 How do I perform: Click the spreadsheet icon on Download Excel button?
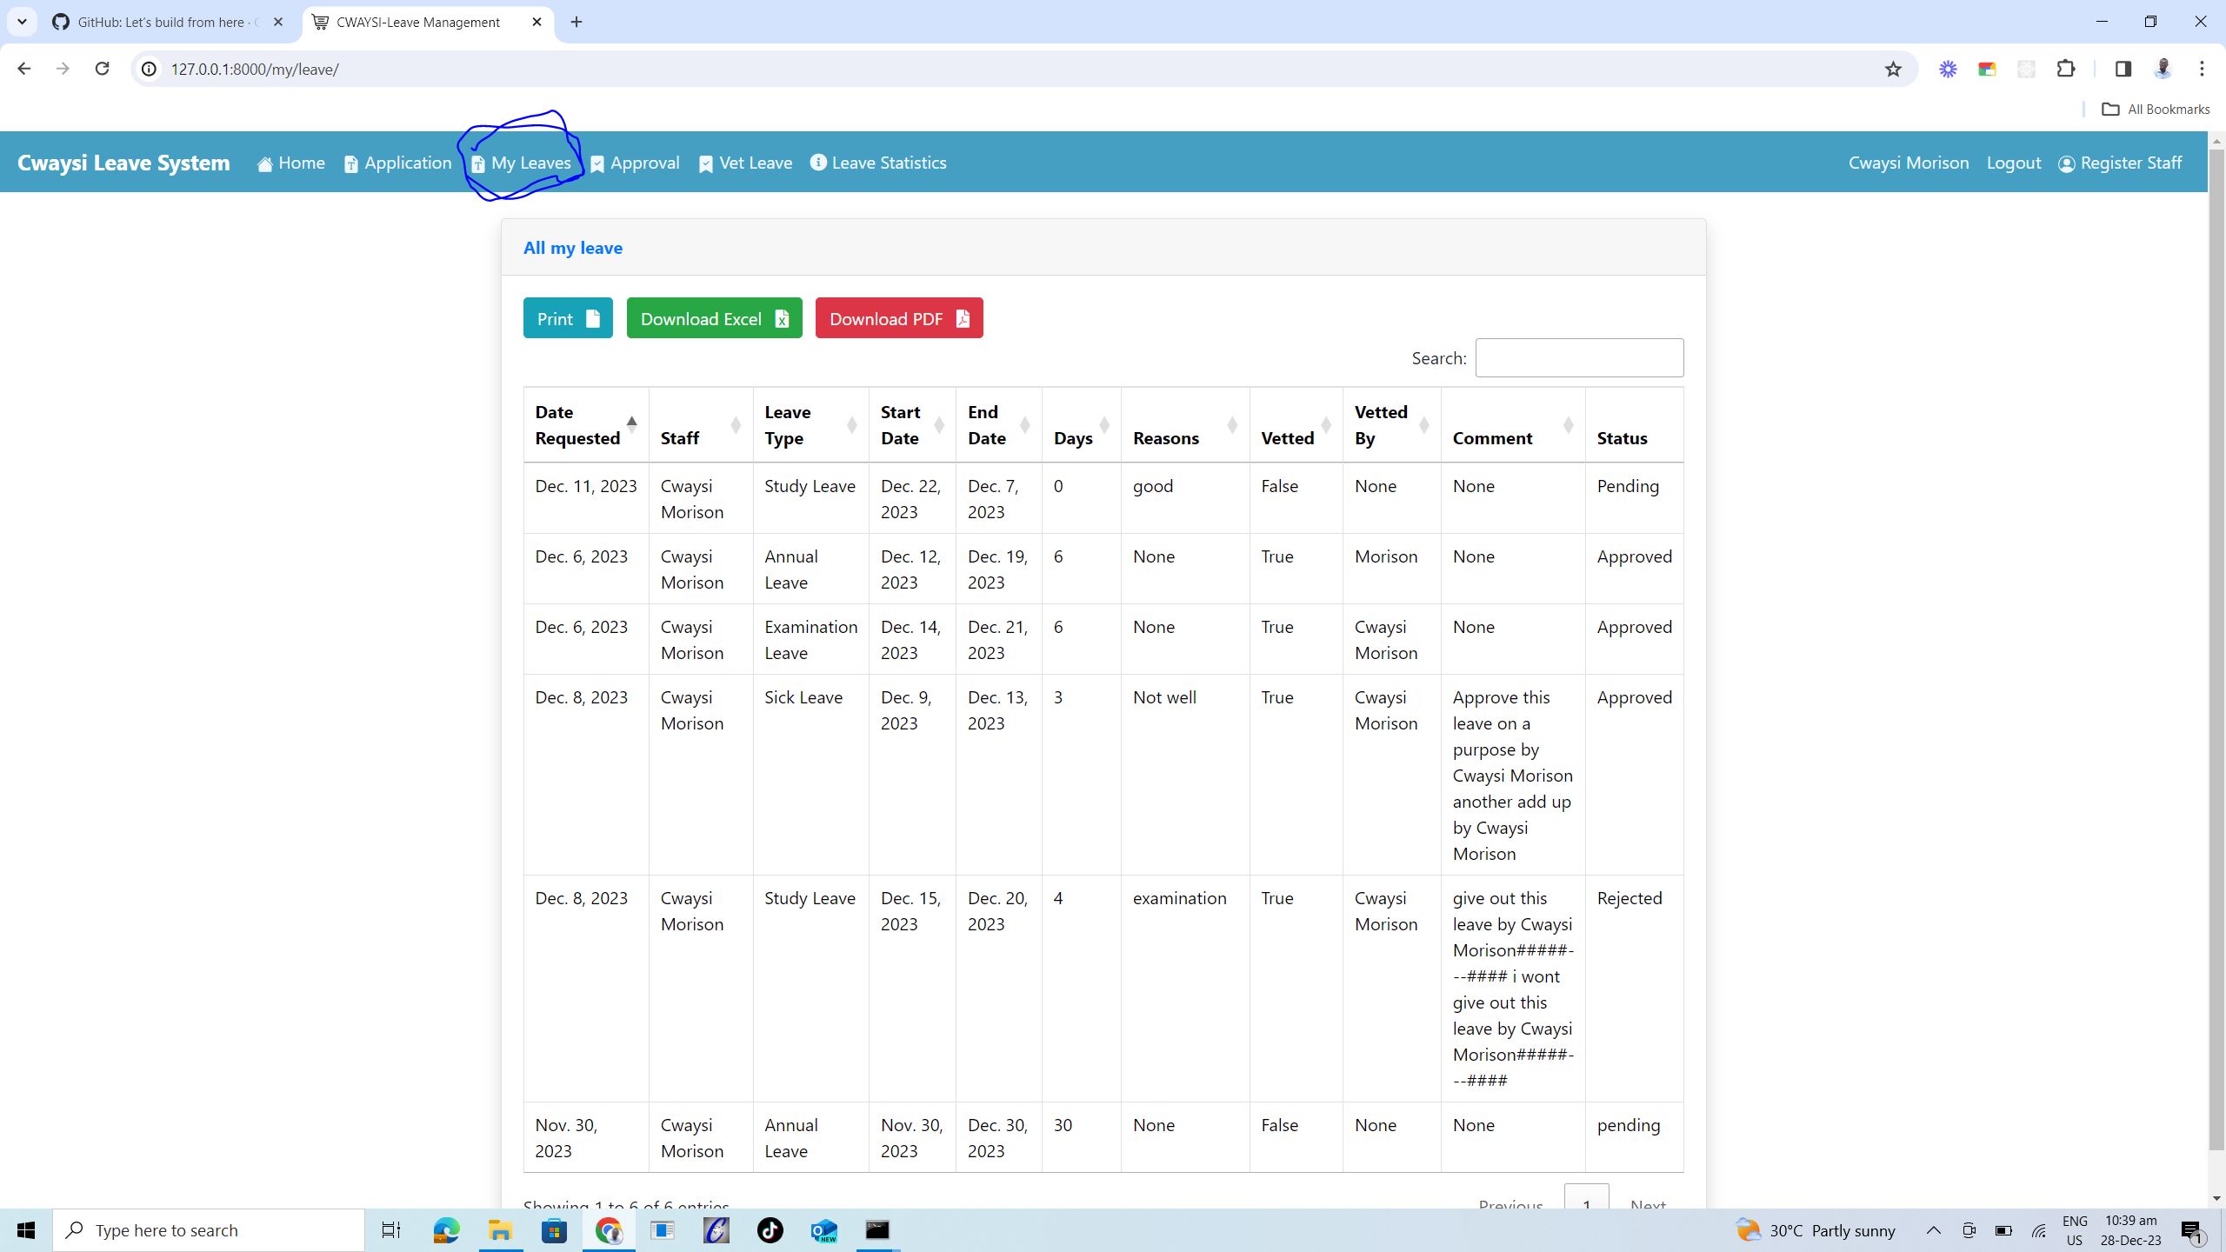click(781, 318)
